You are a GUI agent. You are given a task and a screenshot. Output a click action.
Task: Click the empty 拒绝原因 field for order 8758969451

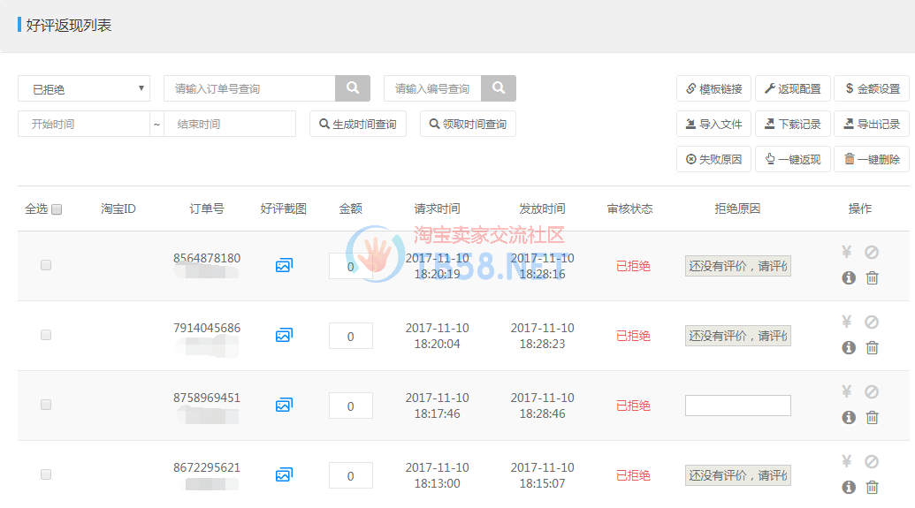point(737,406)
